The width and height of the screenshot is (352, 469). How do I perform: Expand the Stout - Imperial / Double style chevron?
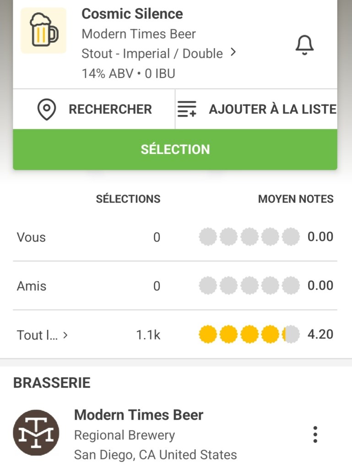(x=233, y=53)
